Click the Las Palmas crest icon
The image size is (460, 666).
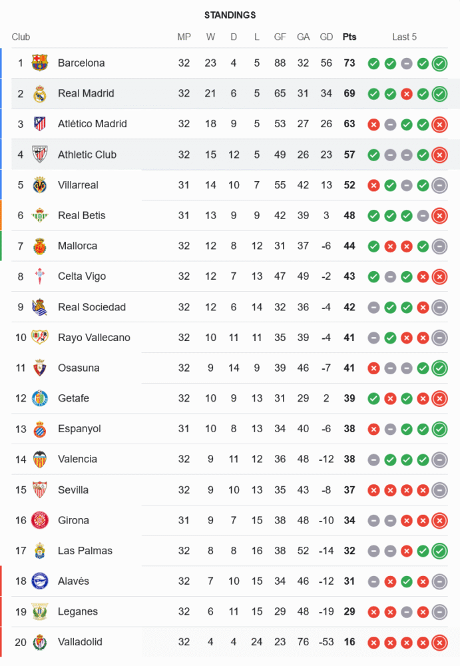(x=40, y=551)
